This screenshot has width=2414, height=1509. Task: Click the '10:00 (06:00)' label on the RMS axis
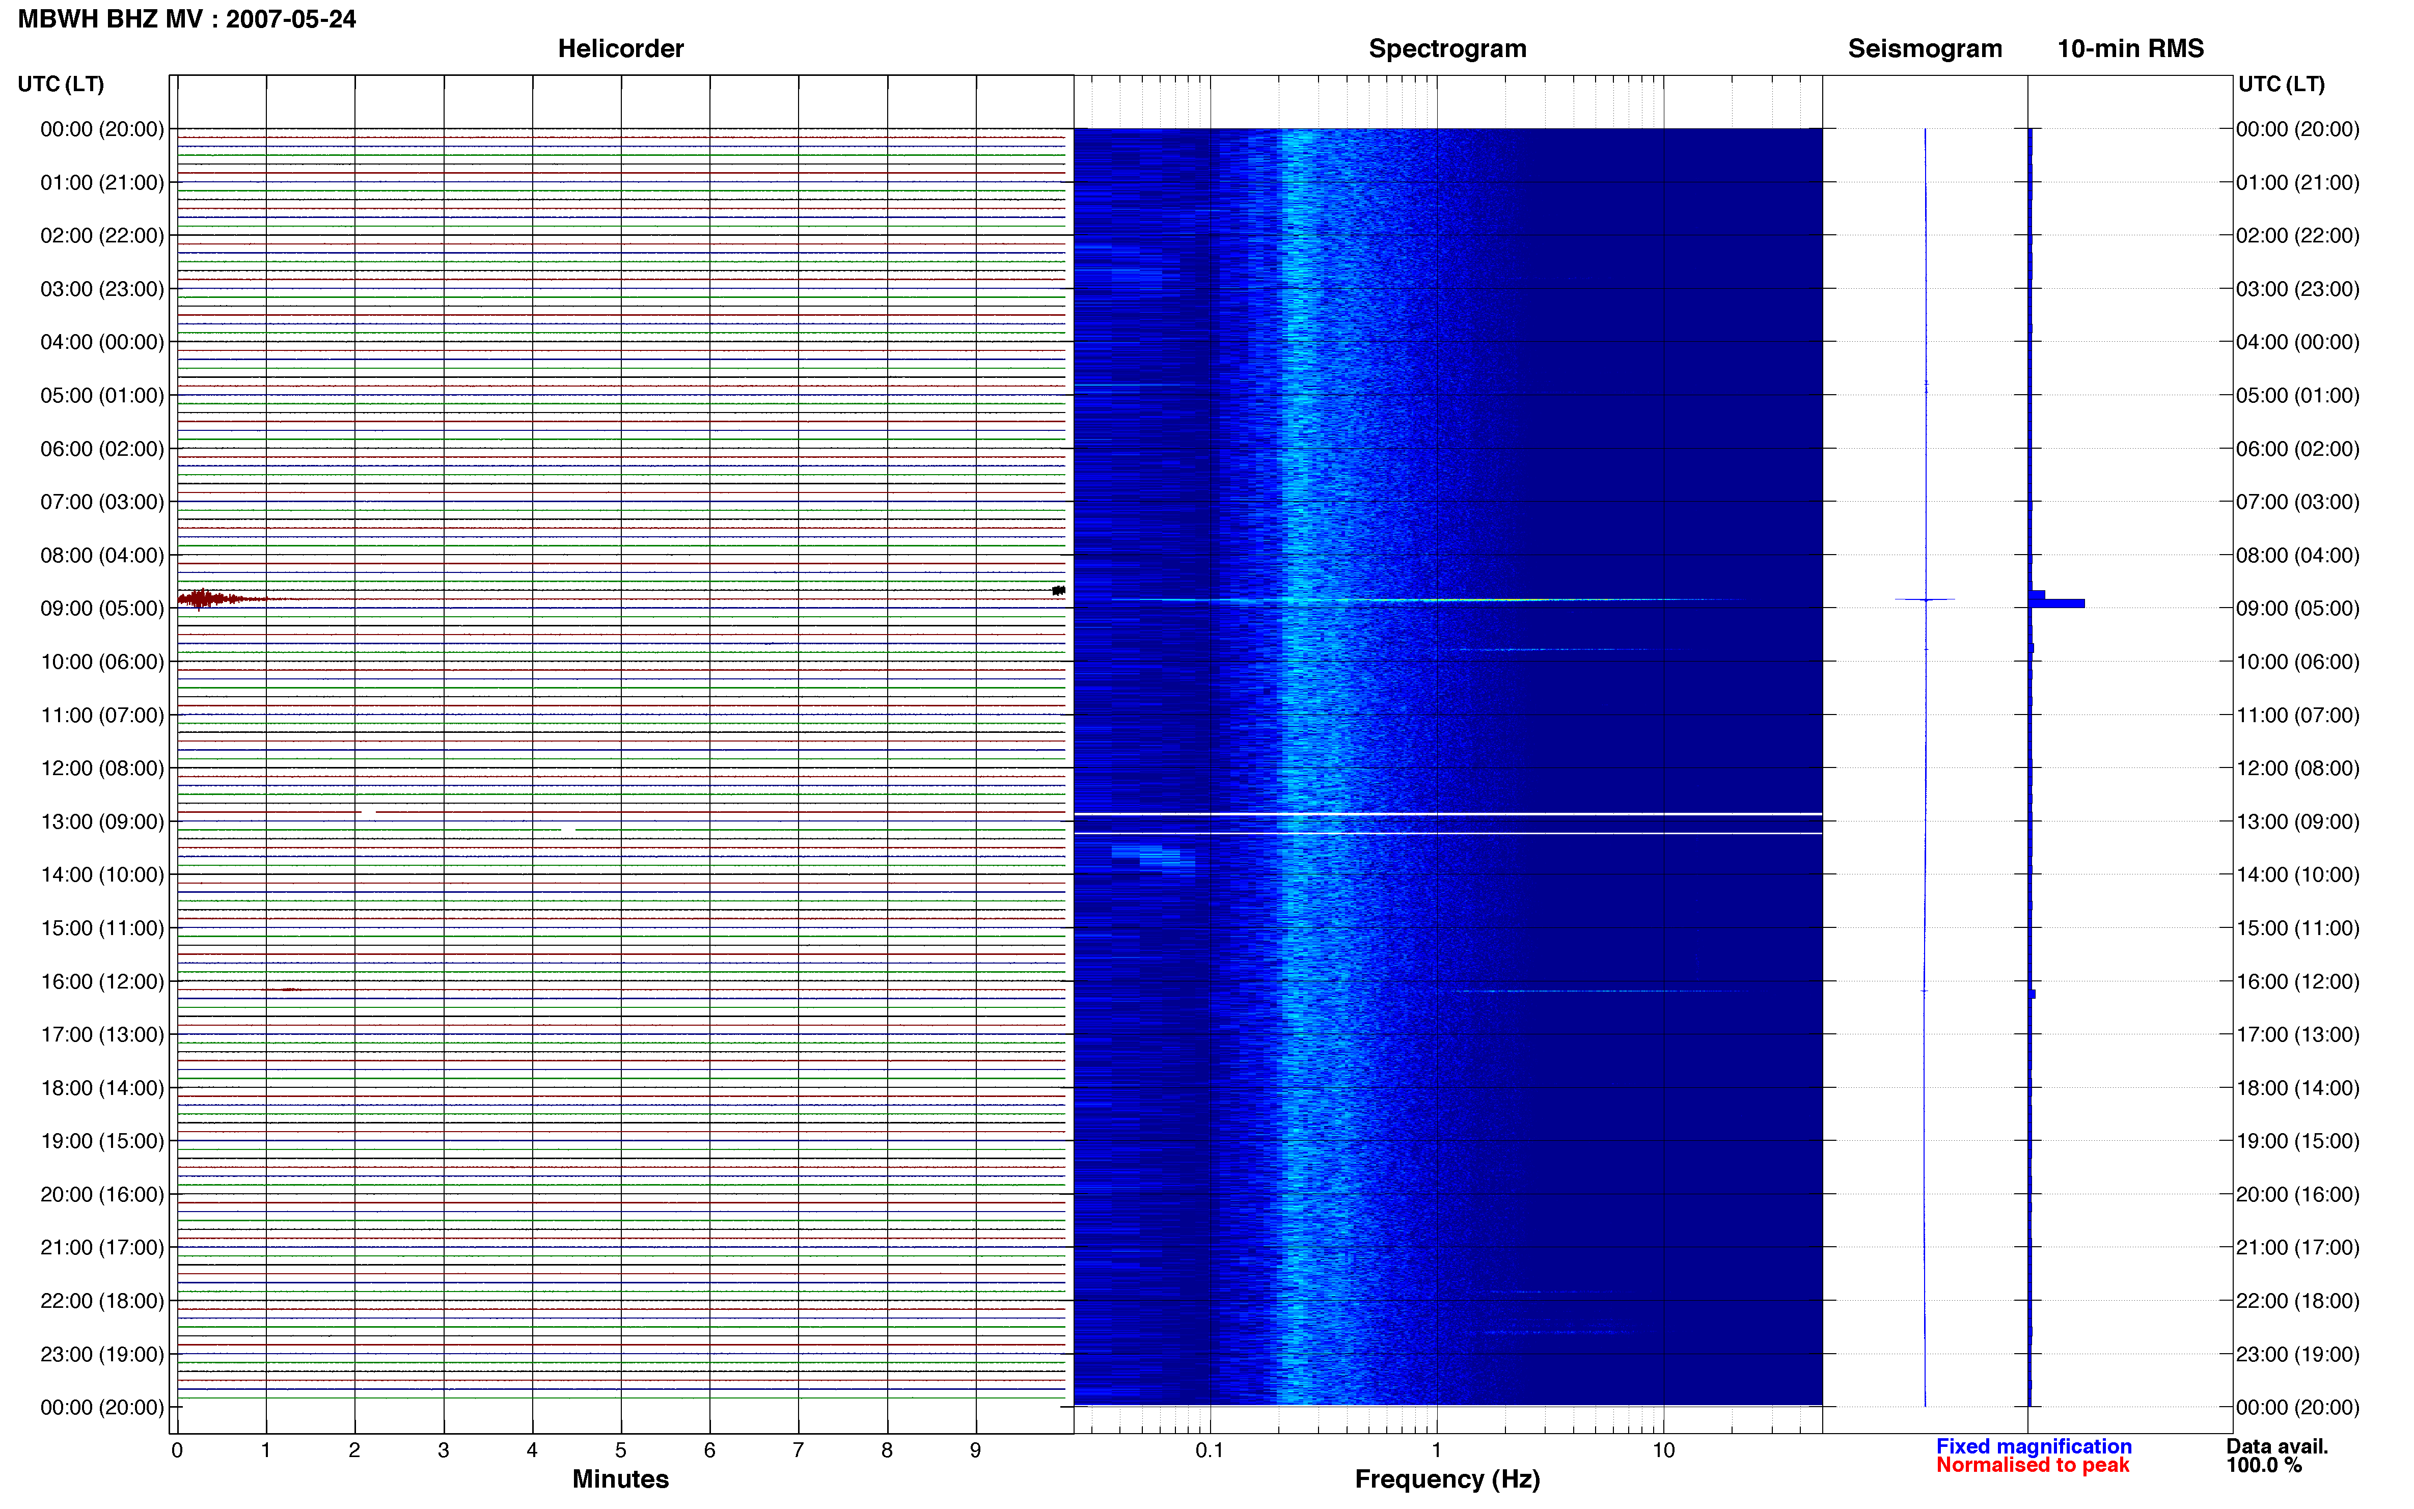[2297, 662]
